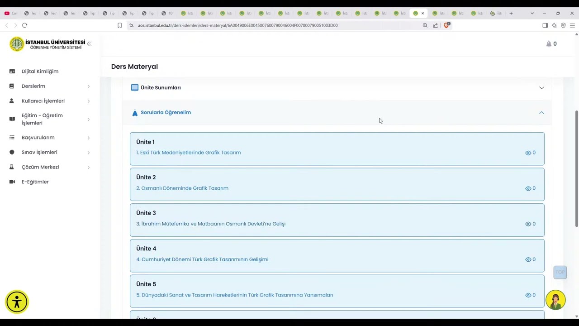Click the page vertical scrollbar thumb

pyautogui.click(x=576, y=168)
